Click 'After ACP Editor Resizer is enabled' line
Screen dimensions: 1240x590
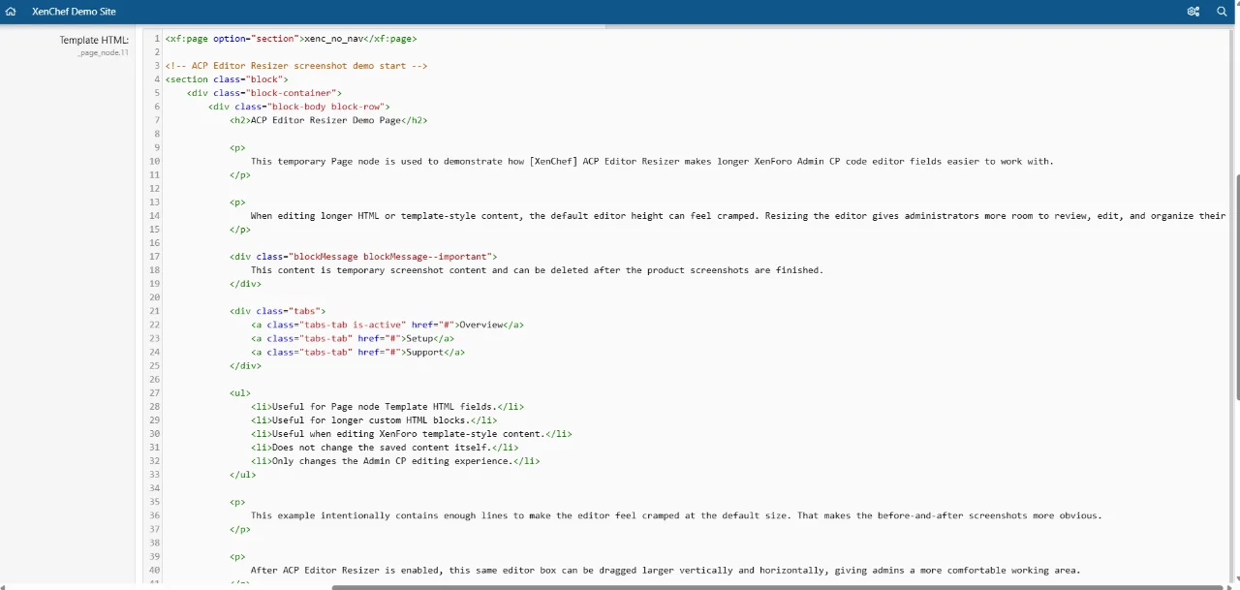[666, 570]
